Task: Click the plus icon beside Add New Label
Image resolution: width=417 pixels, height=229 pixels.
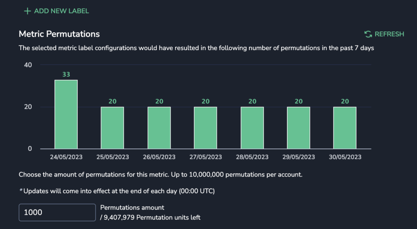Action: tap(27, 11)
